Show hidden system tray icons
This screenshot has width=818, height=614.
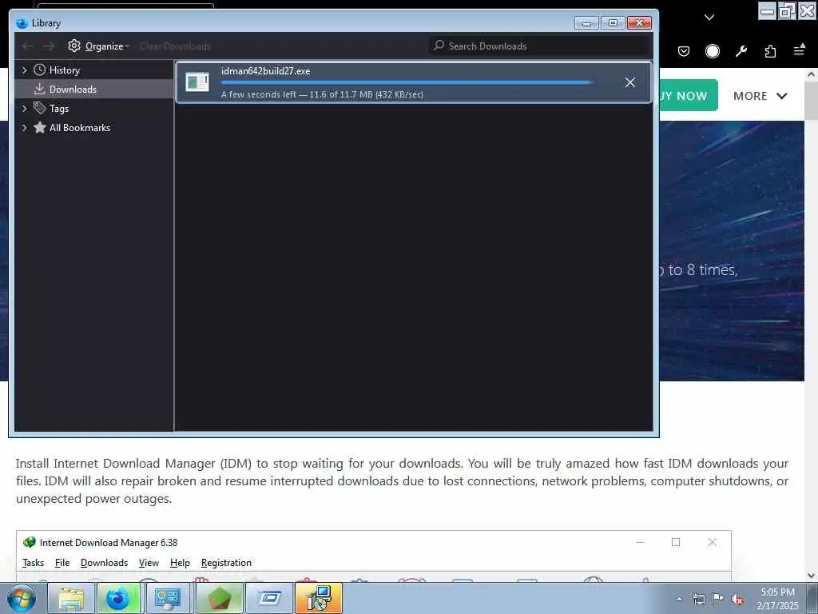point(679,599)
